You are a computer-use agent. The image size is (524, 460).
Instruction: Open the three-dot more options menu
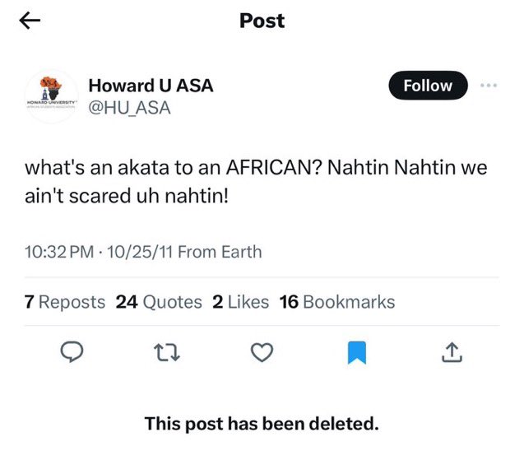coord(489,86)
